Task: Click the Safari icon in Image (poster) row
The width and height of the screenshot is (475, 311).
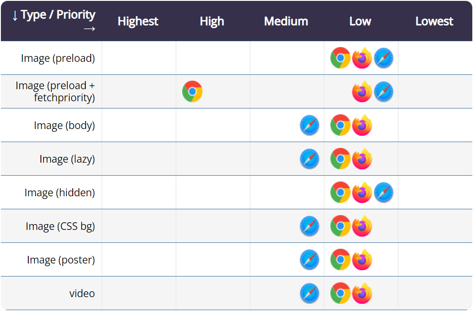Action: click(309, 260)
